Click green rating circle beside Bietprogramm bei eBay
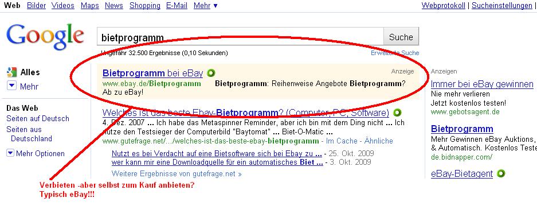 pos(211,73)
